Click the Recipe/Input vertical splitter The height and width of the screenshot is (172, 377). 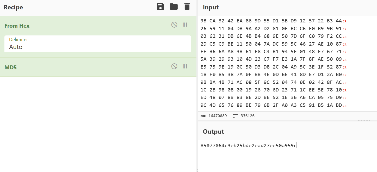(197, 86)
